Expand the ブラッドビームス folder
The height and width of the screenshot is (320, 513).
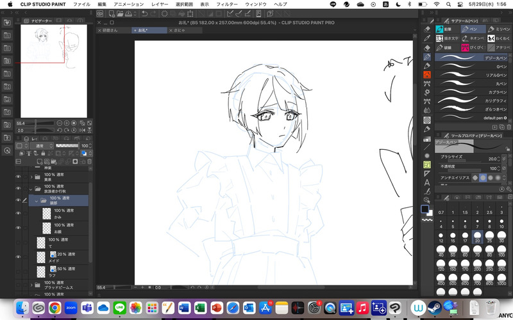[31, 285]
